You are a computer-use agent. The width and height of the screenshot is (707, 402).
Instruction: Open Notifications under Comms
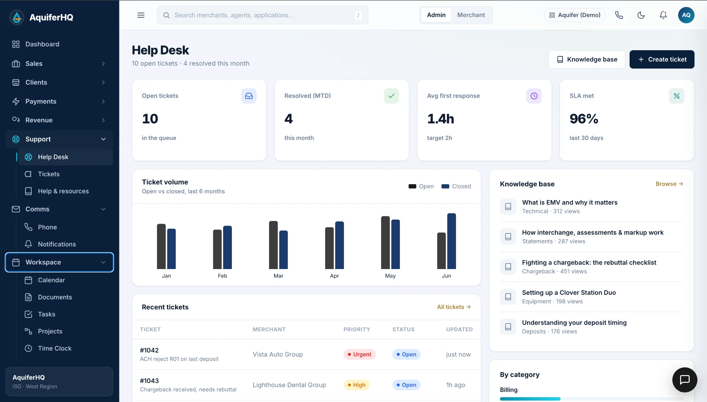click(x=66, y=244)
